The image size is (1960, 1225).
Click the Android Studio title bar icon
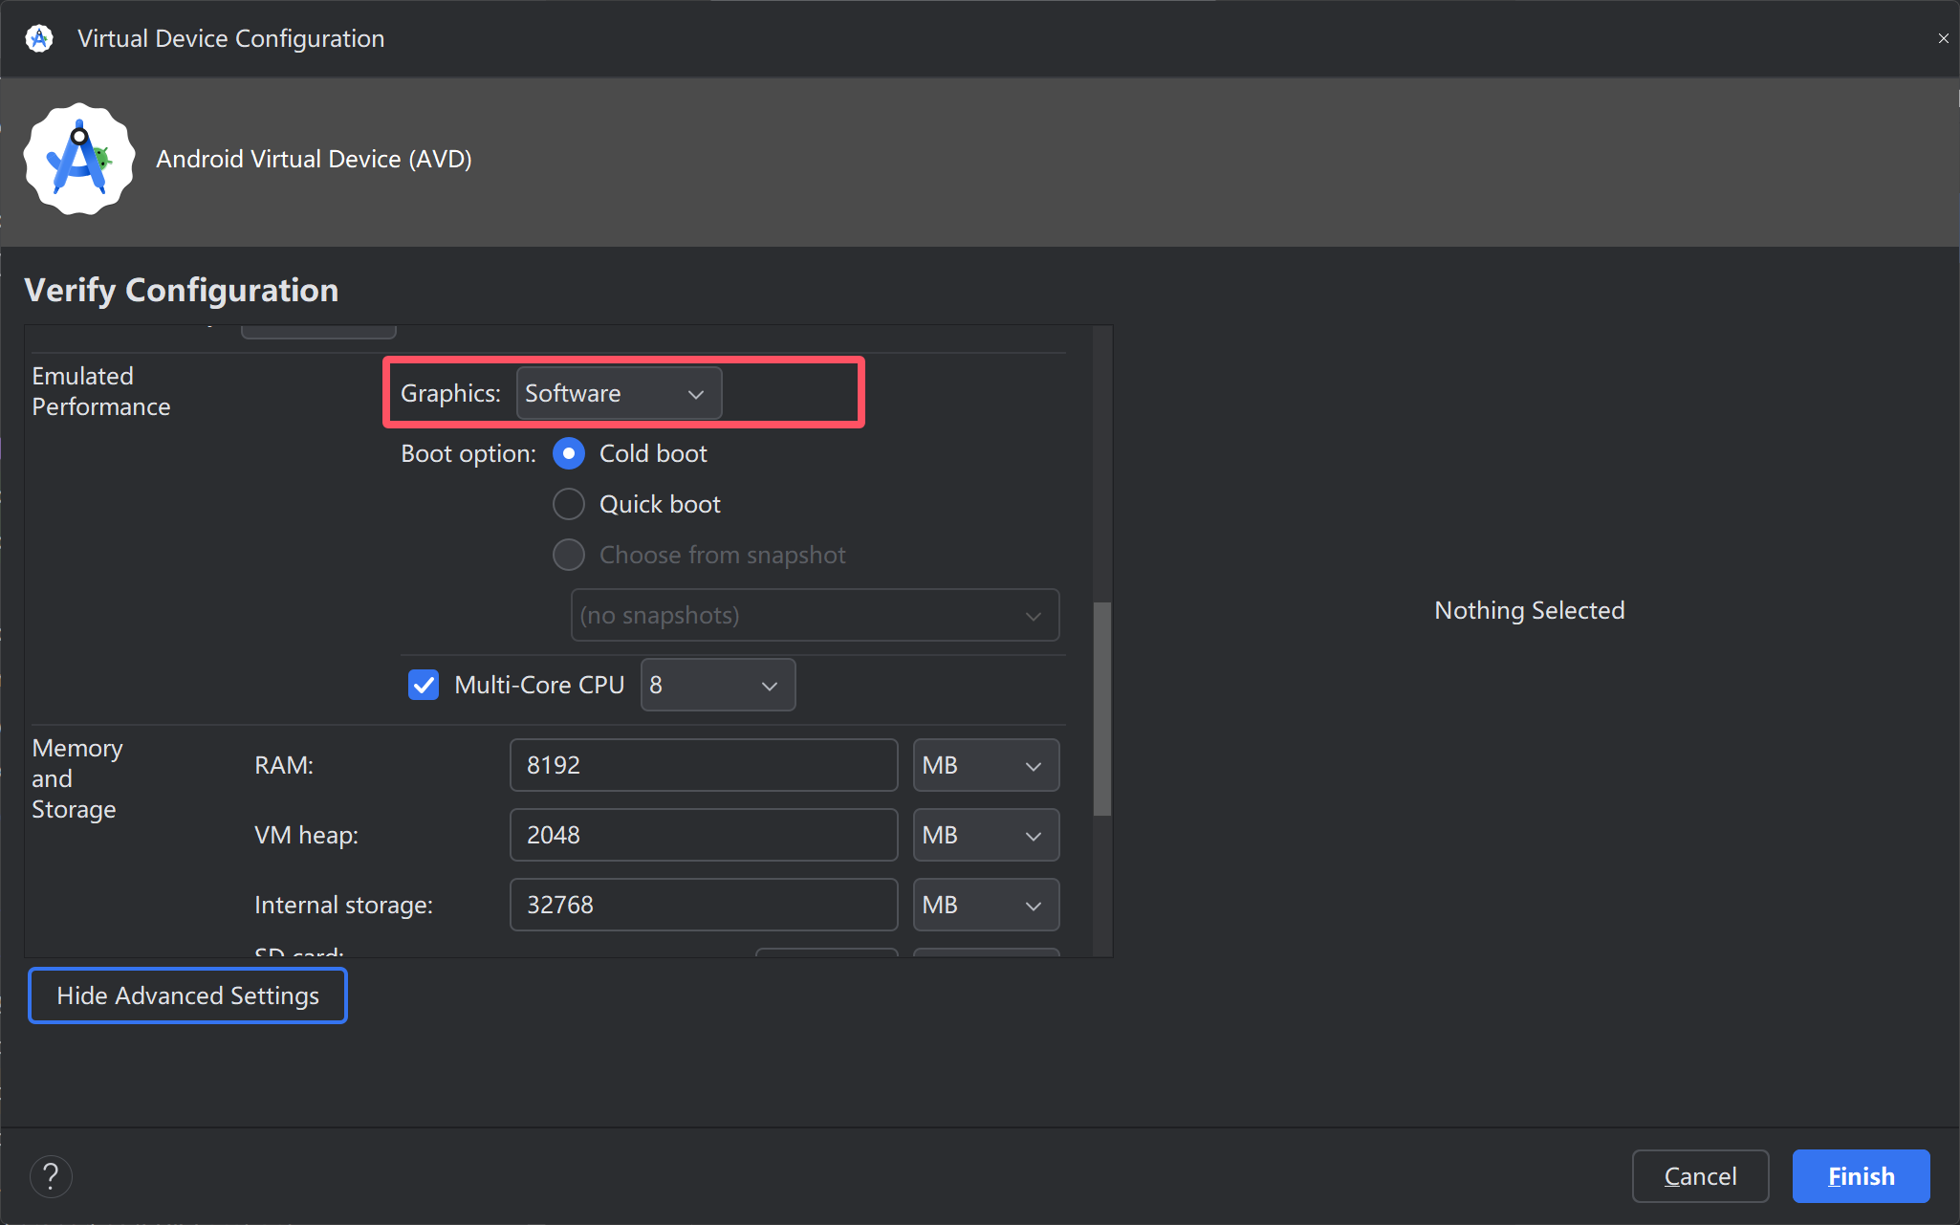(x=39, y=38)
